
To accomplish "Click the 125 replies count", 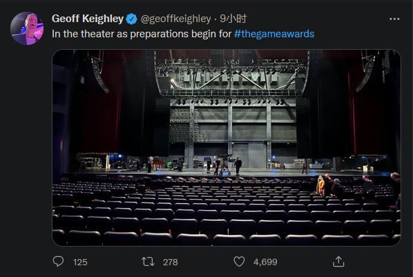I will (x=80, y=262).
